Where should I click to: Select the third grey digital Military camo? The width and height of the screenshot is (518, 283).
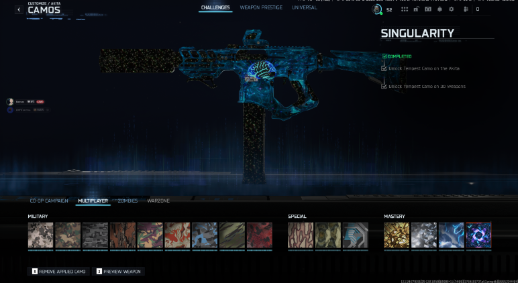95,235
